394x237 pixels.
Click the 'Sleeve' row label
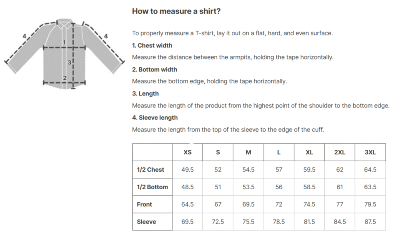point(146,222)
